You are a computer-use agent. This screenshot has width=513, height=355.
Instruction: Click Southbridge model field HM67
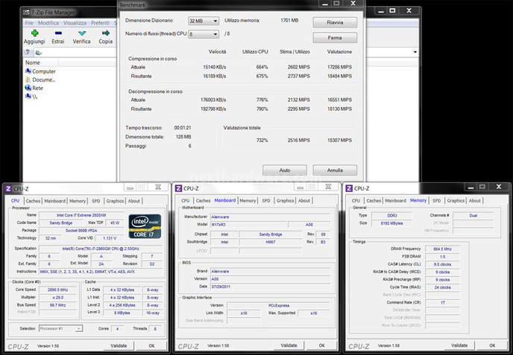click(271, 242)
